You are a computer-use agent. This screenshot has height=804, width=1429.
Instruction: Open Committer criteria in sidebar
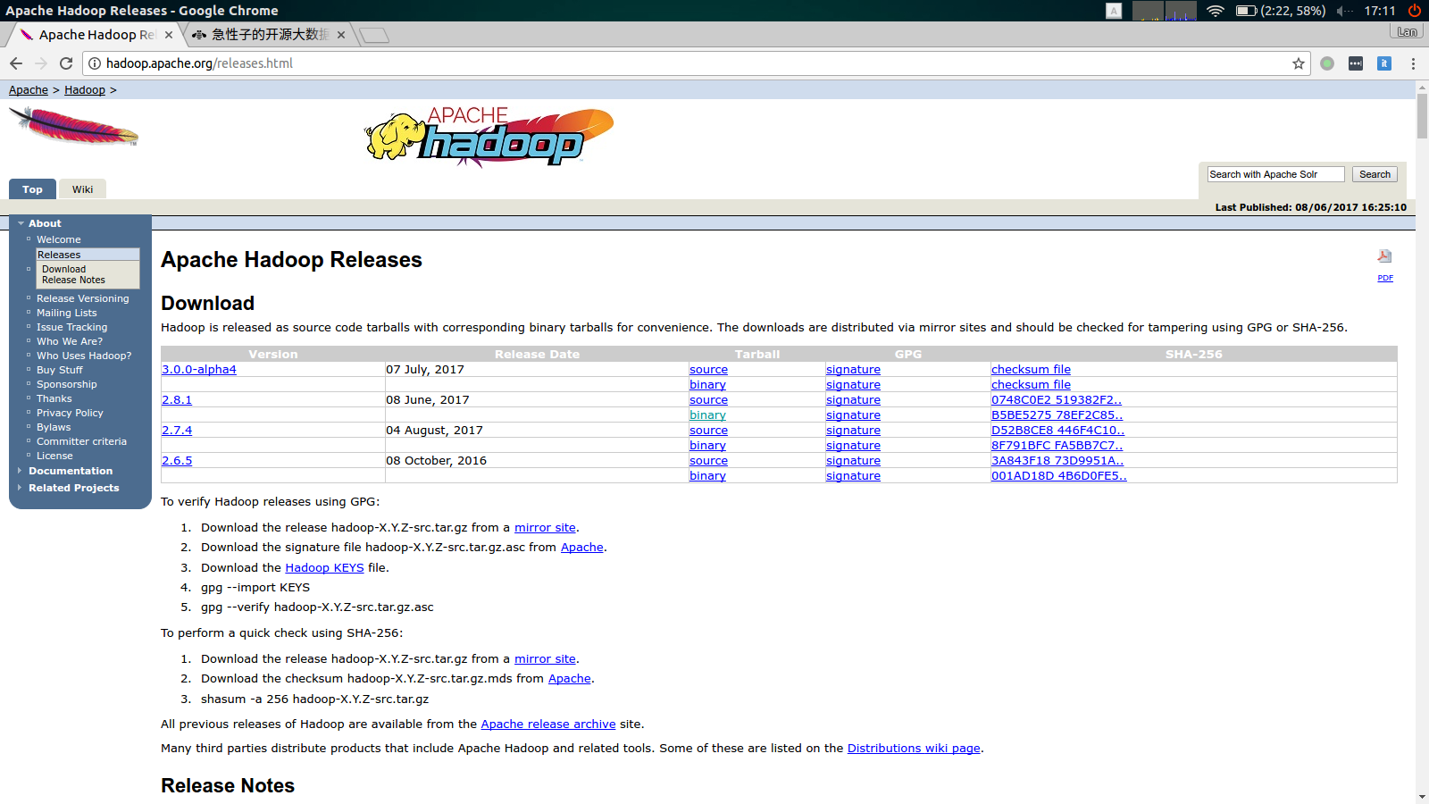pyautogui.click(x=81, y=441)
